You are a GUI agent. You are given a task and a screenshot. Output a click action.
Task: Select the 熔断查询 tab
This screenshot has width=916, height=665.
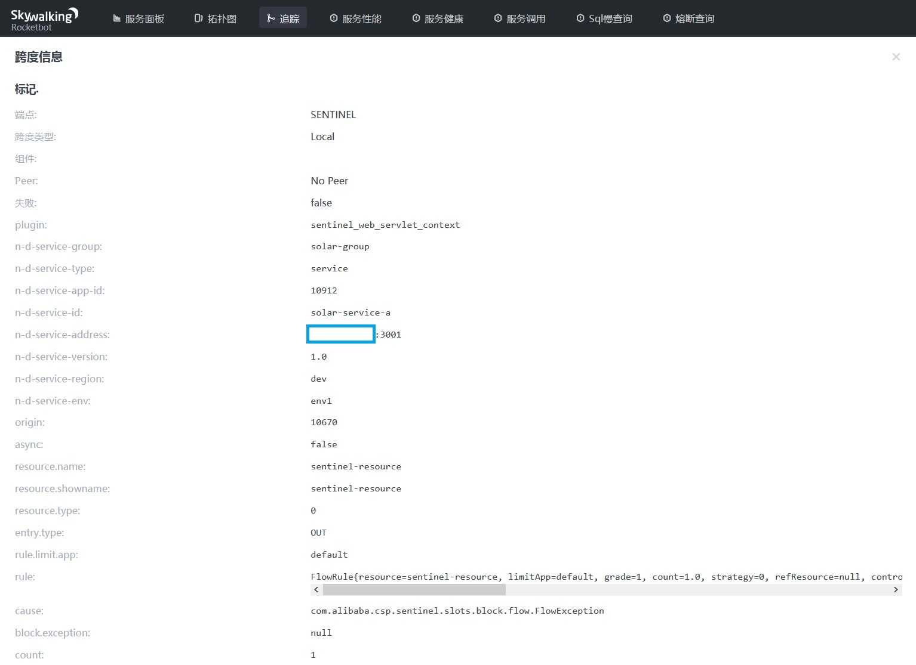[688, 18]
